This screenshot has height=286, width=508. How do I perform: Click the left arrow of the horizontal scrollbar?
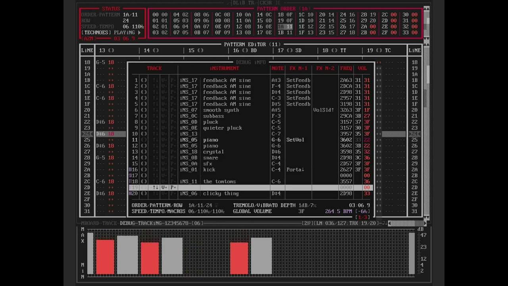click(389, 223)
